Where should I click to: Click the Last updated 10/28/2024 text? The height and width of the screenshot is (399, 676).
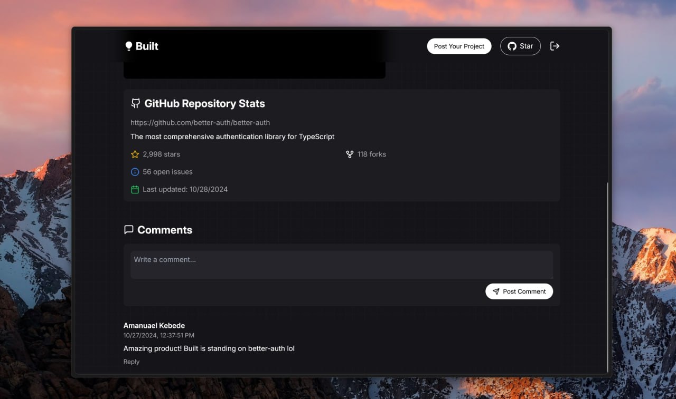(185, 189)
